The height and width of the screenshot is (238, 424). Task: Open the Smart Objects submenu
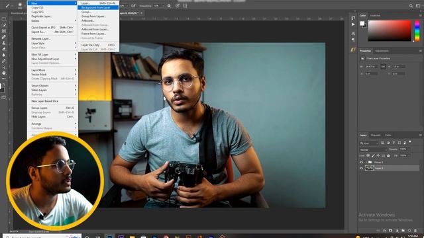coord(52,86)
